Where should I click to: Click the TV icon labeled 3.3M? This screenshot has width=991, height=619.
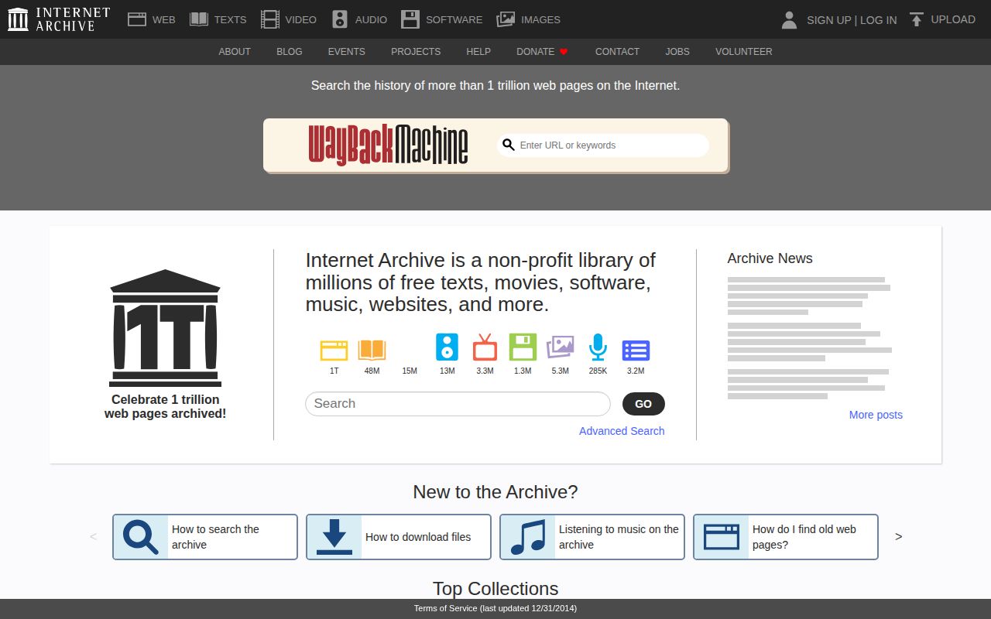(x=485, y=349)
